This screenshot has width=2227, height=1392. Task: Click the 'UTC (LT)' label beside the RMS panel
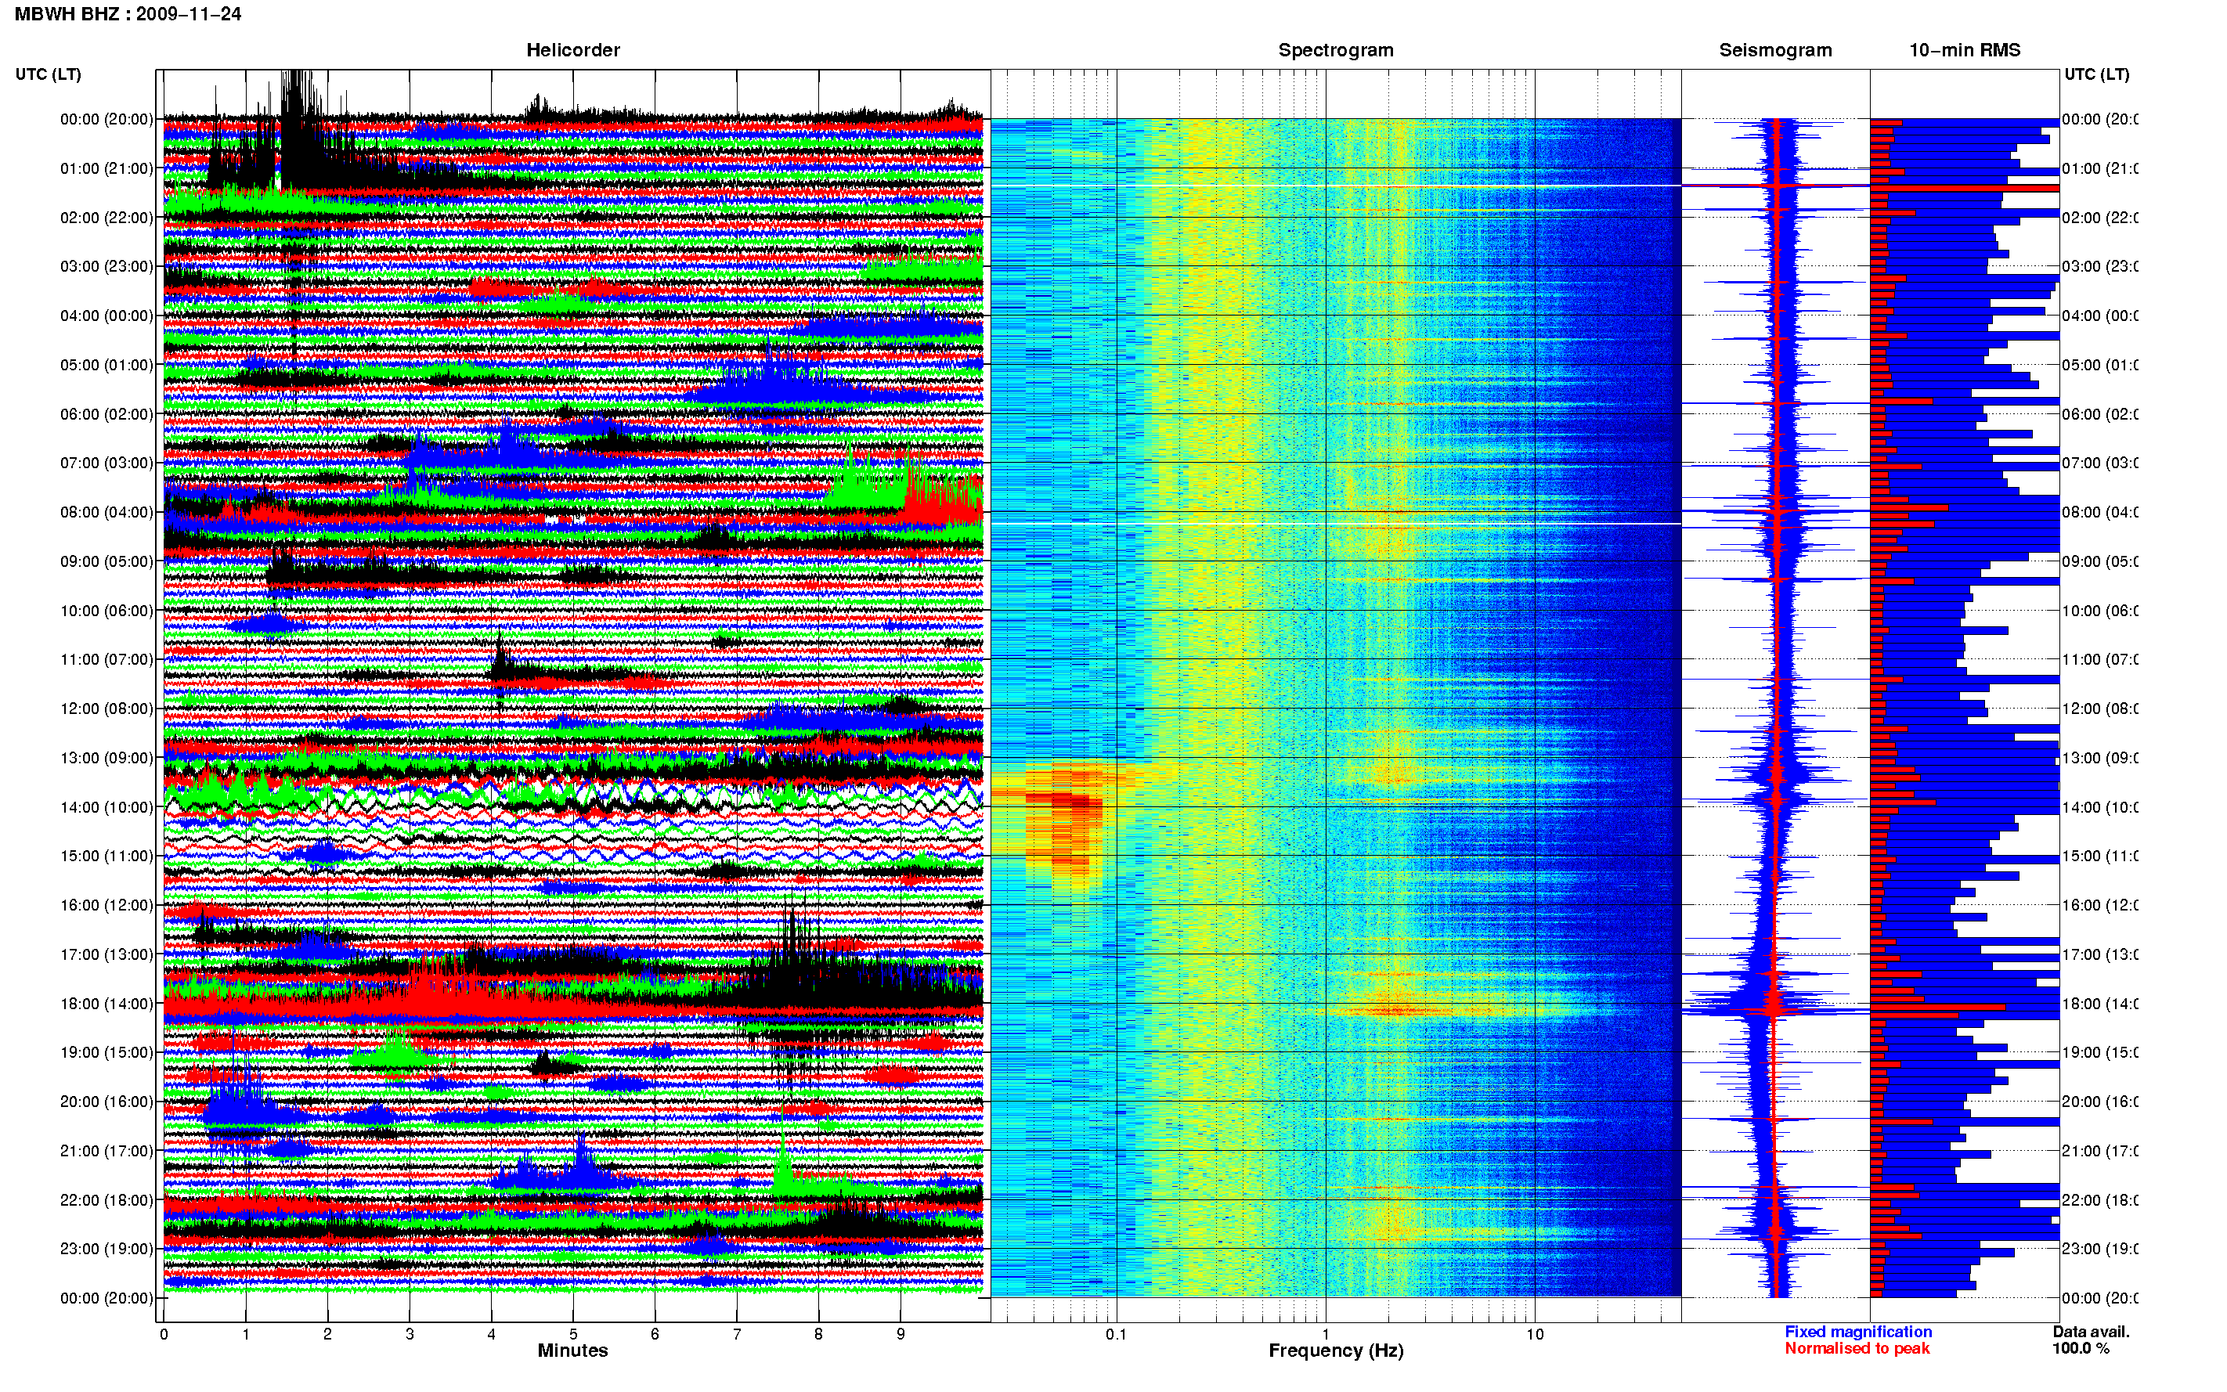point(2096,74)
